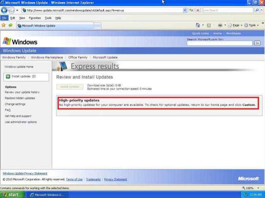Select the Microsoft Windows Update tab
The width and height of the screenshot is (265, 198).
tap(55, 26)
